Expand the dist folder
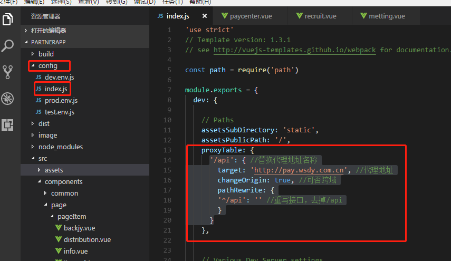 (x=85, y=123)
